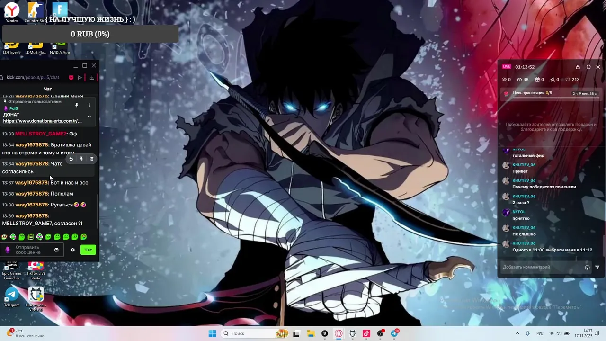The image size is (606, 341).
Task: Click Отправить сообщение chat input field
Action: [32, 250]
